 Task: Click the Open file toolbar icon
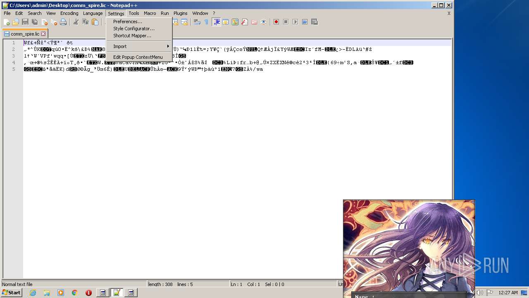(16, 22)
